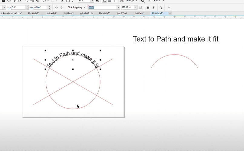244x151 pixels.
Task: Switch to the grinchX7.cdr tab
Action: (x=87, y=13)
